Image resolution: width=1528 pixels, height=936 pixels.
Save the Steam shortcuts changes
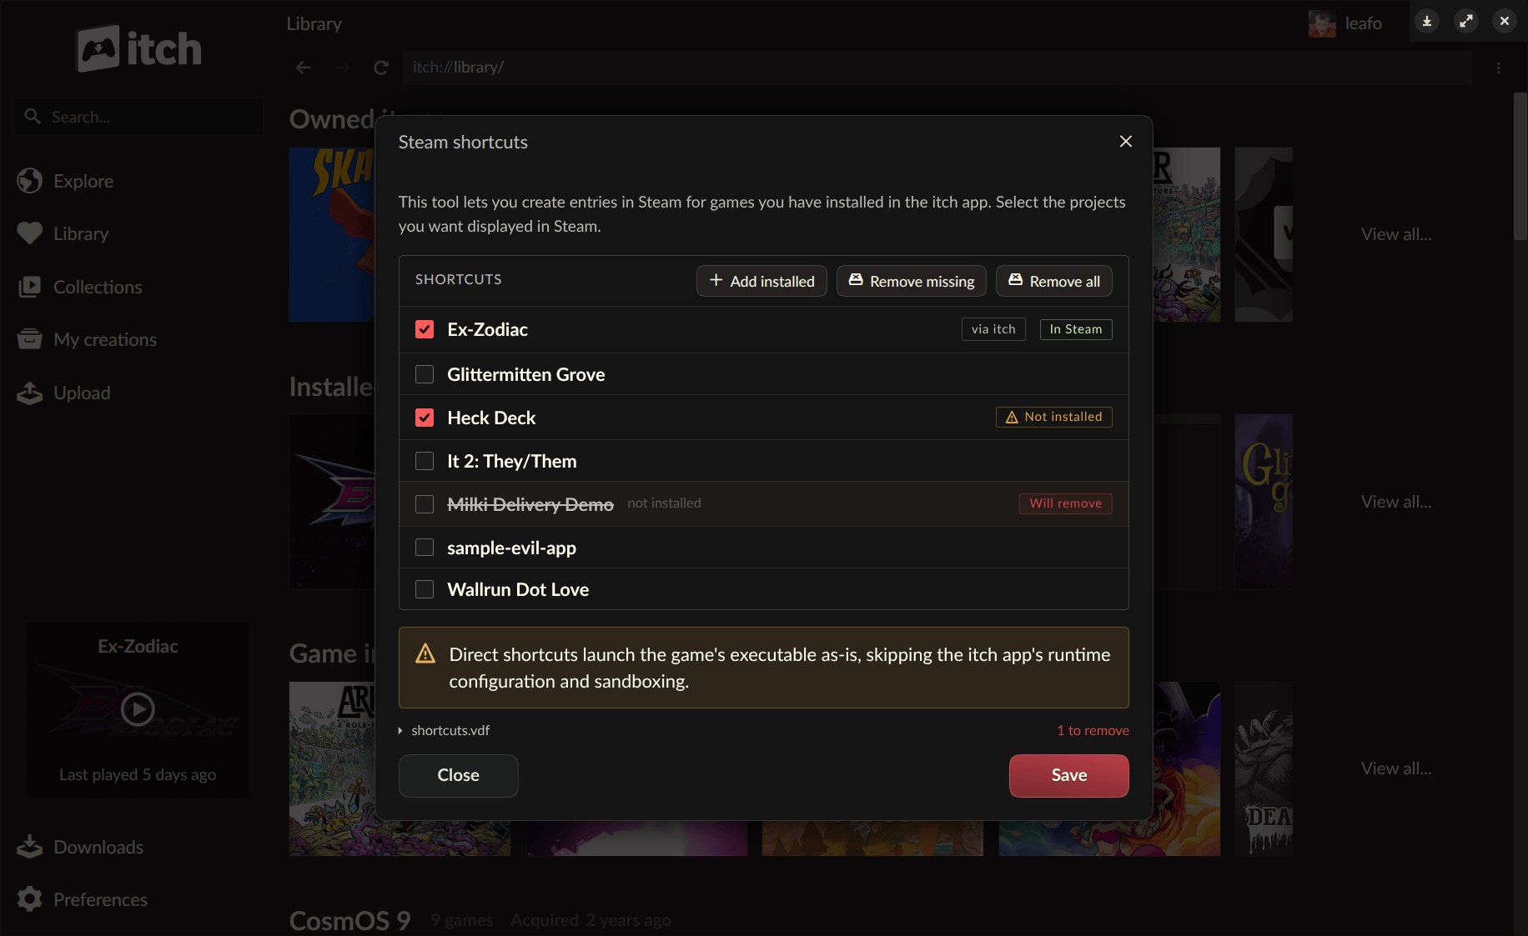tap(1069, 776)
